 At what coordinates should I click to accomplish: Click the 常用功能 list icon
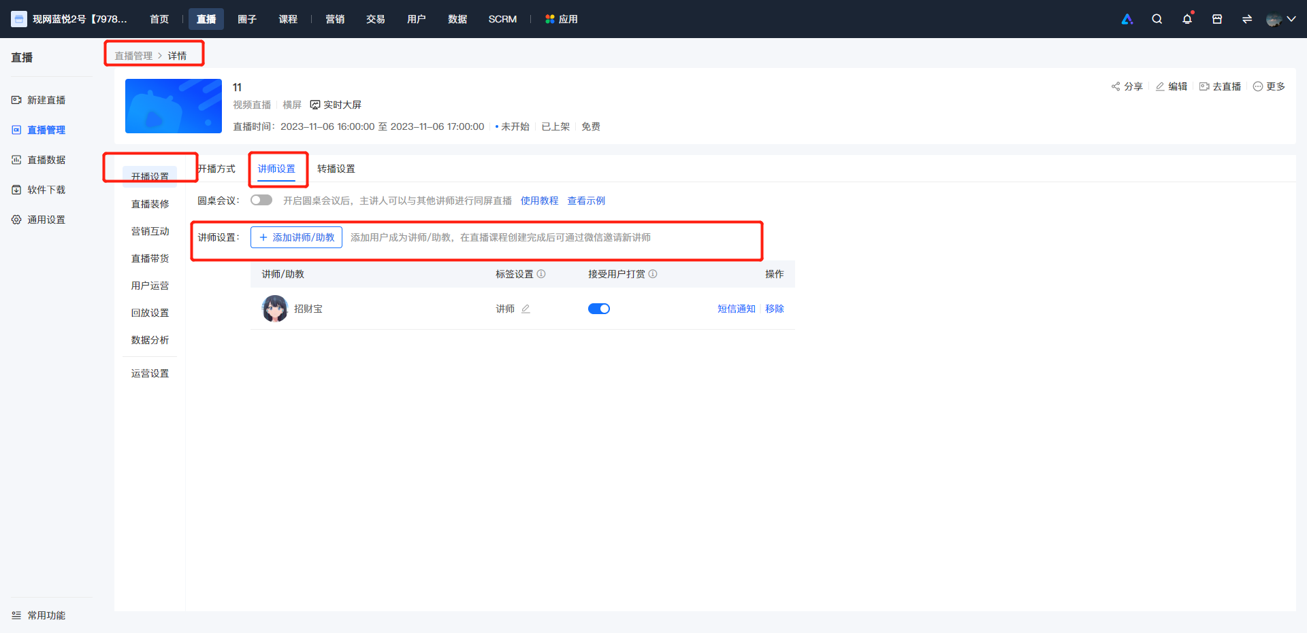tap(16, 615)
